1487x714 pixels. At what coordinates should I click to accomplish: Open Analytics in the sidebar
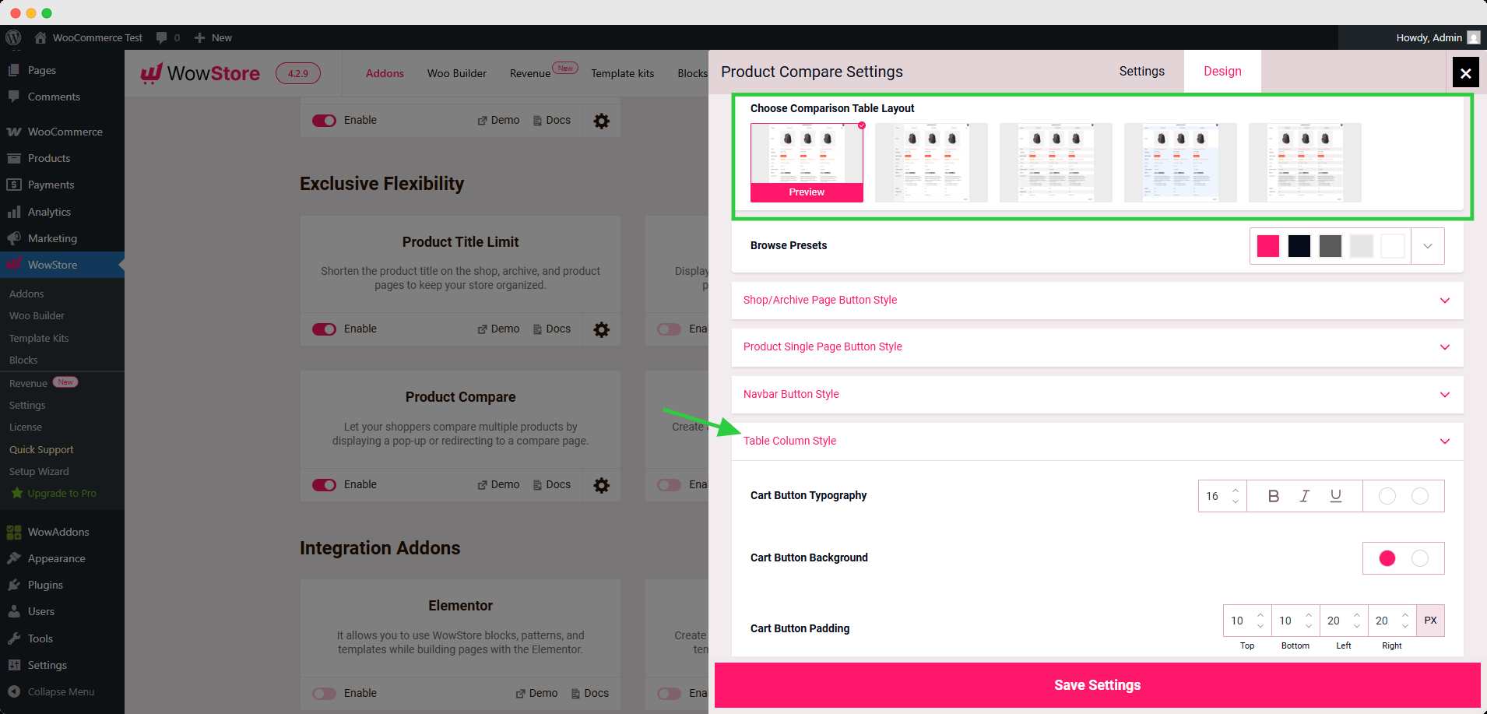pyautogui.click(x=49, y=212)
